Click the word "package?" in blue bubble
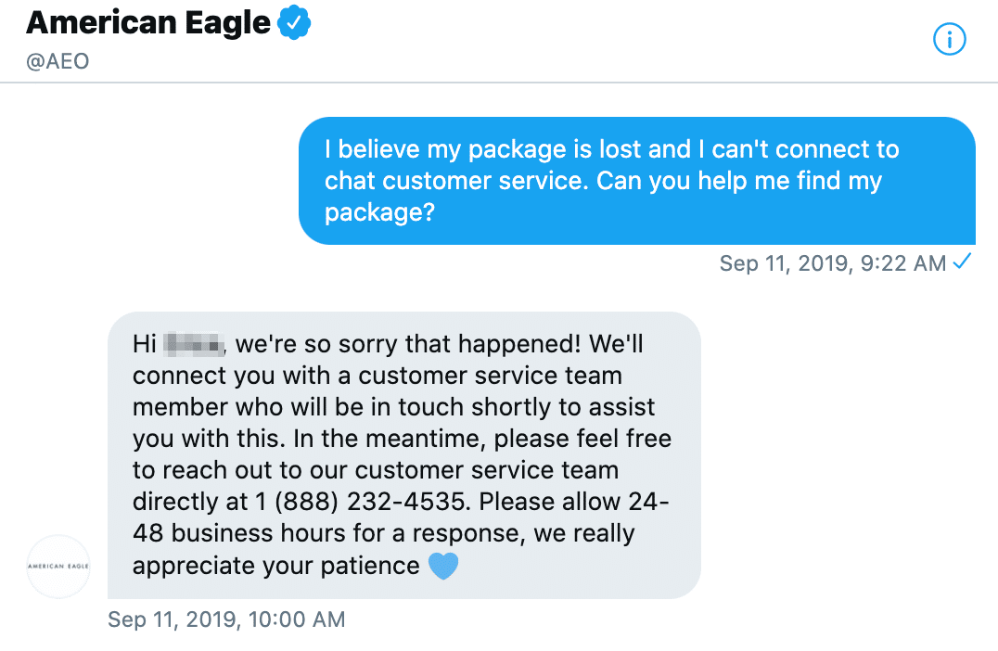 click(x=379, y=212)
